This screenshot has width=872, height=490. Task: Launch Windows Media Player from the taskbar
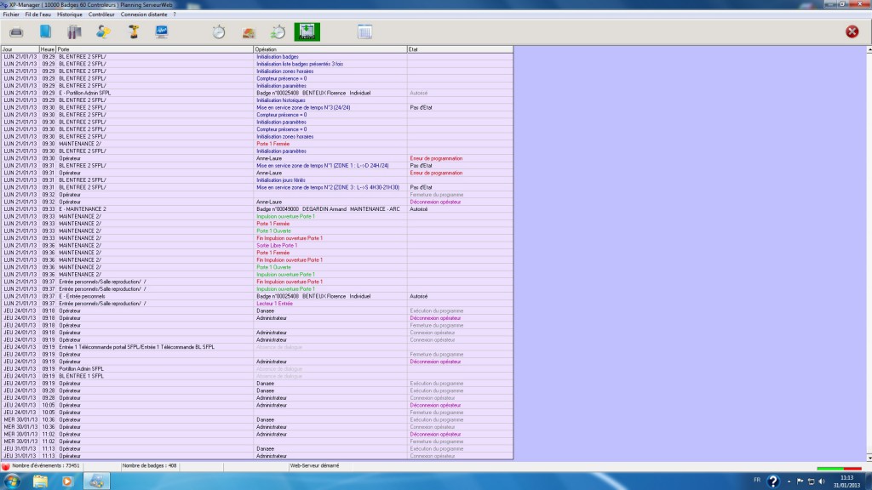67,481
